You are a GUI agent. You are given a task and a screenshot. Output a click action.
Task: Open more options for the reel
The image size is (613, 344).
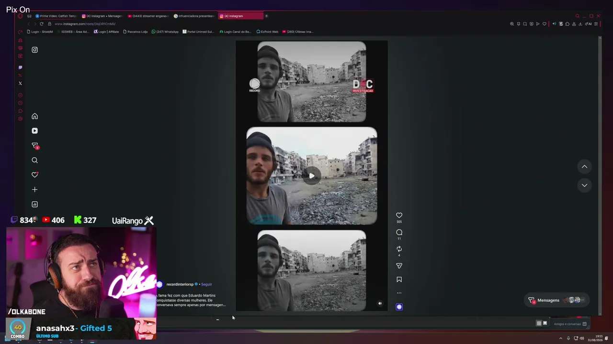(x=399, y=293)
